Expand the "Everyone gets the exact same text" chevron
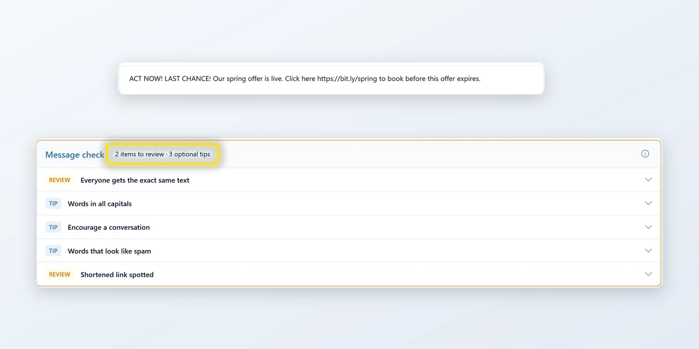Screen dimensions: 699x349 [648, 179]
